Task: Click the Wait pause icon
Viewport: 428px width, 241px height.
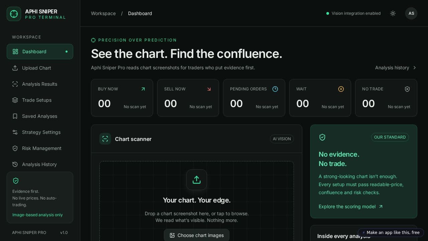Action: point(341,89)
